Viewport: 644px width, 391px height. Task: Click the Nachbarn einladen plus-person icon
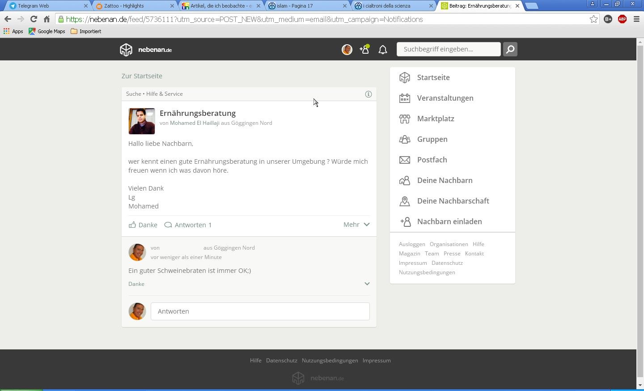[406, 221]
